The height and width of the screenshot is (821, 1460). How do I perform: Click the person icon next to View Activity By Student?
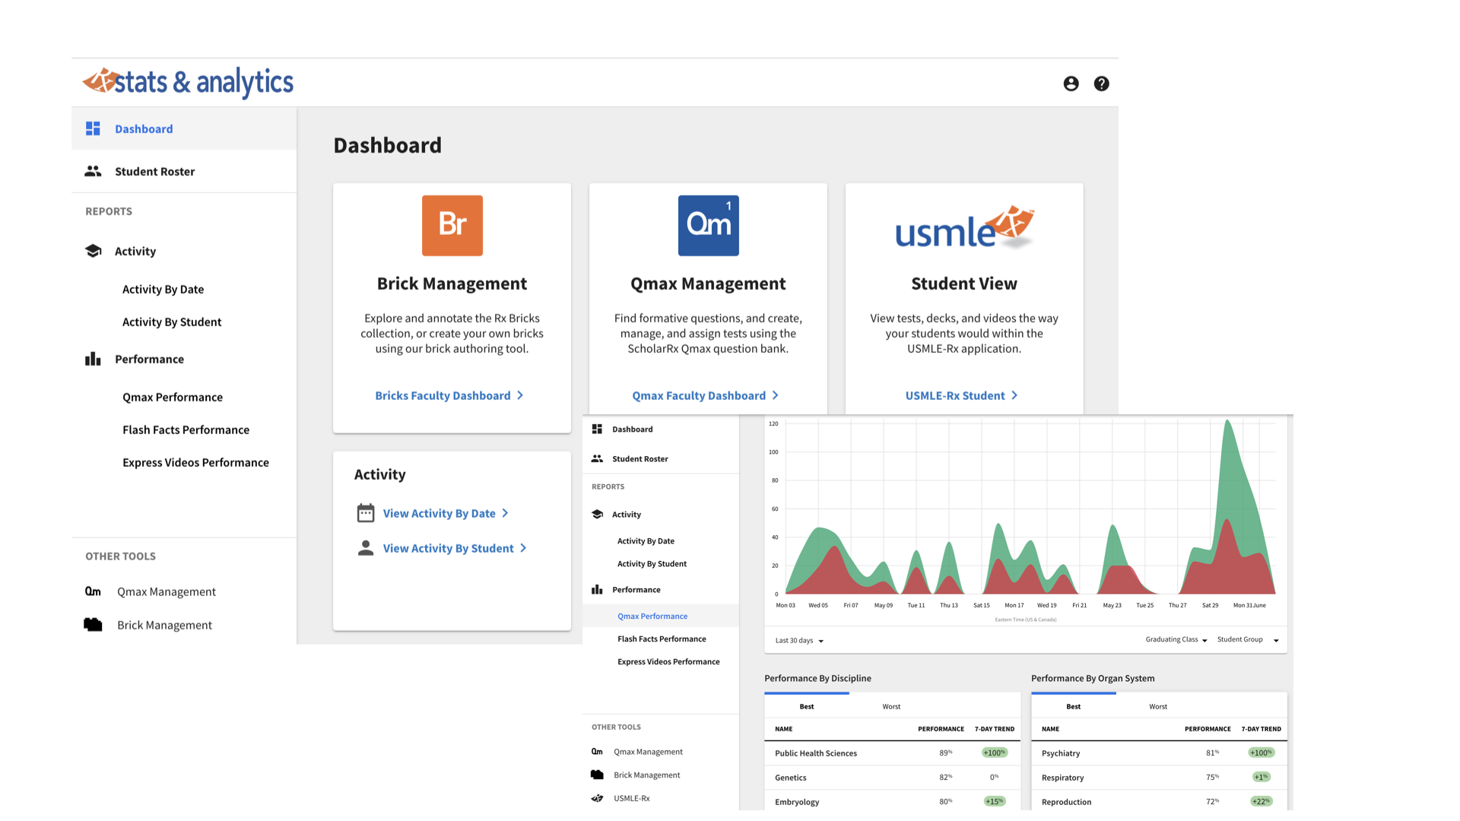(366, 548)
